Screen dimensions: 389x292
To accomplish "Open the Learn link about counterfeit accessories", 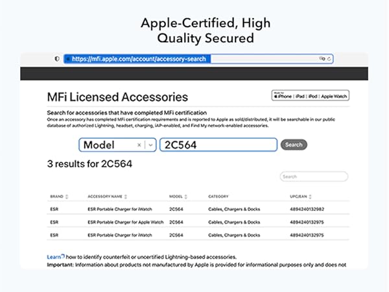I will tap(54, 257).
